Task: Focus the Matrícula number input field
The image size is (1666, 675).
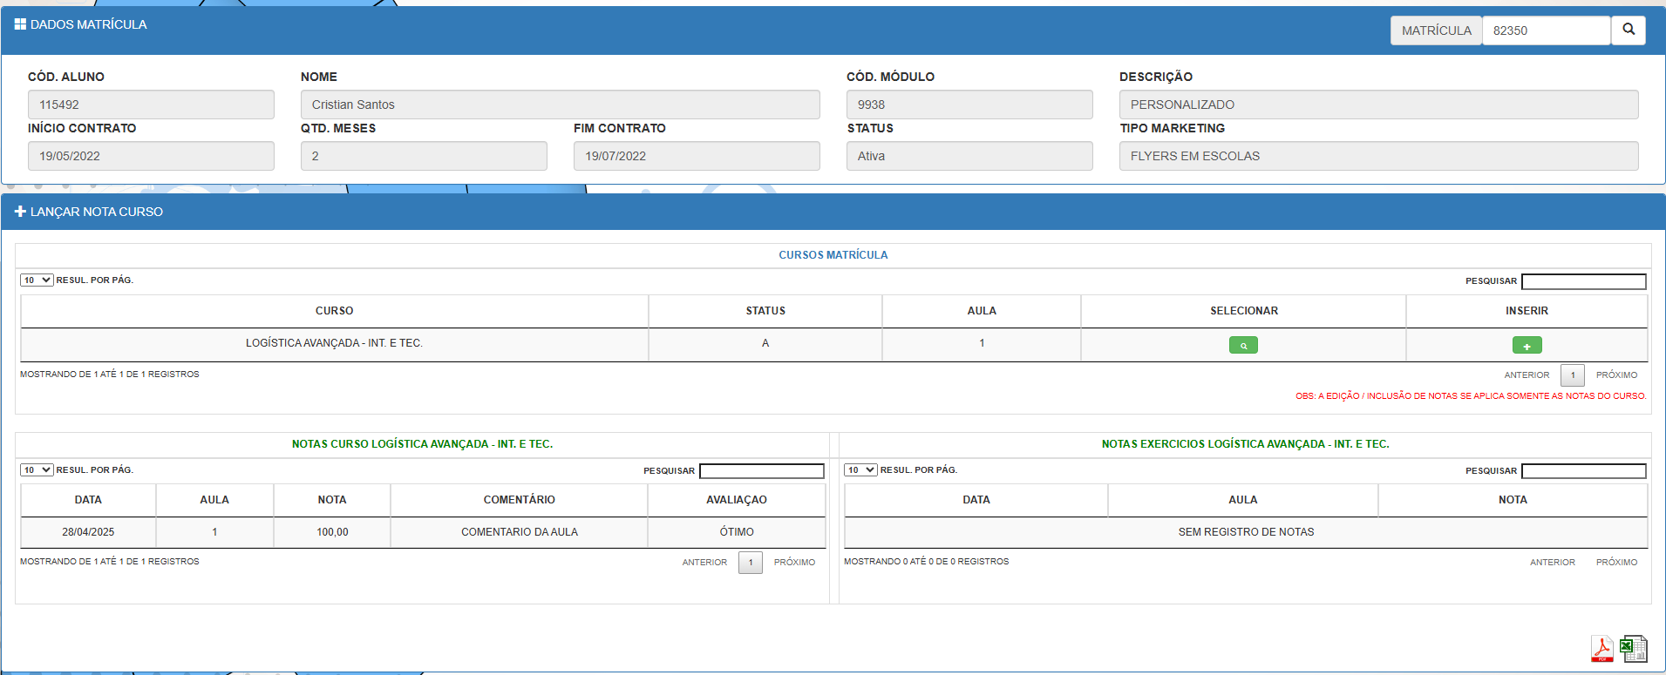Action: pos(1545,30)
